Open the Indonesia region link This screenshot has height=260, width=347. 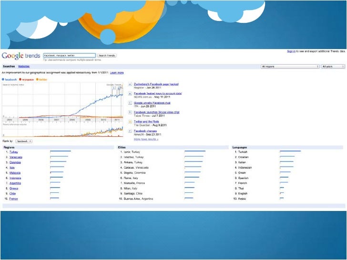15,178
